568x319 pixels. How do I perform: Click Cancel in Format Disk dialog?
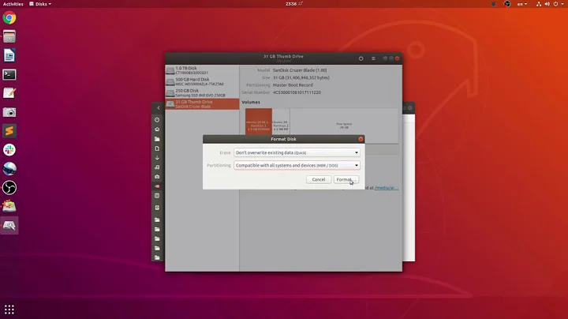[319, 179]
